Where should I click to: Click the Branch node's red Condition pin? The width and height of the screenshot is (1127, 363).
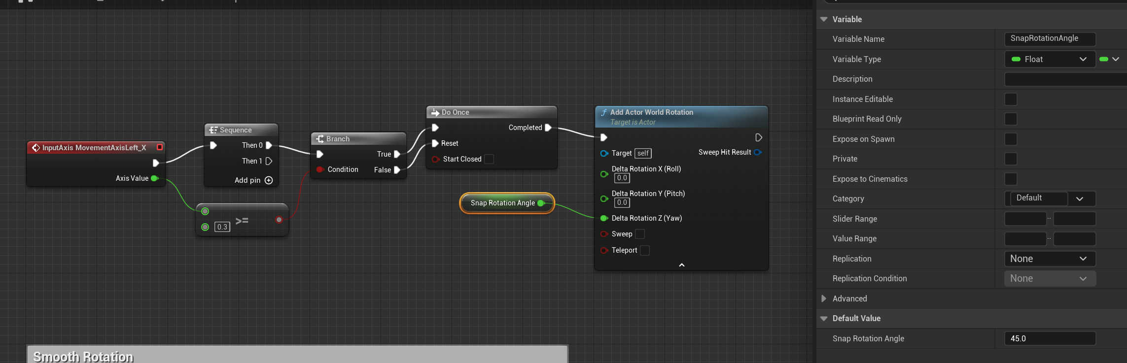[319, 169]
